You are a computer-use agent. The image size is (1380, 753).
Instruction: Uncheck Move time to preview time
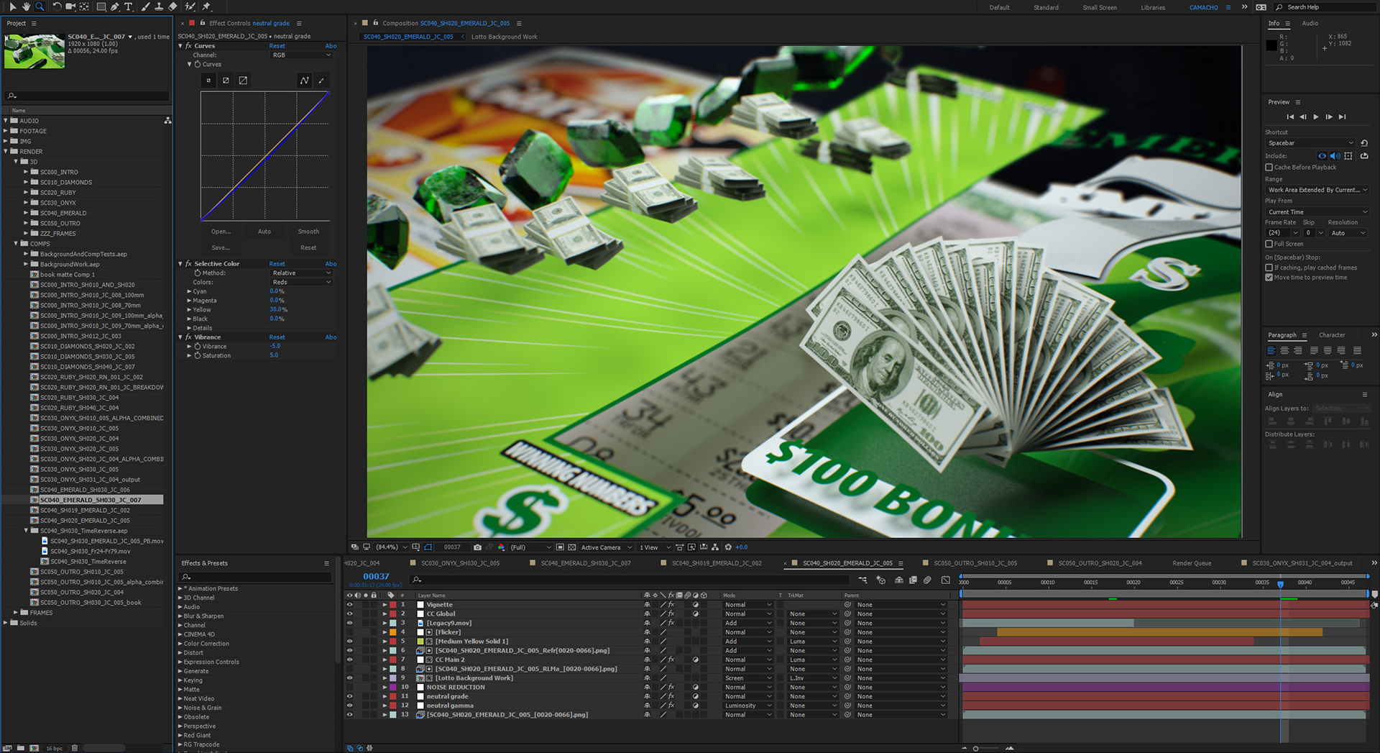coord(1269,278)
